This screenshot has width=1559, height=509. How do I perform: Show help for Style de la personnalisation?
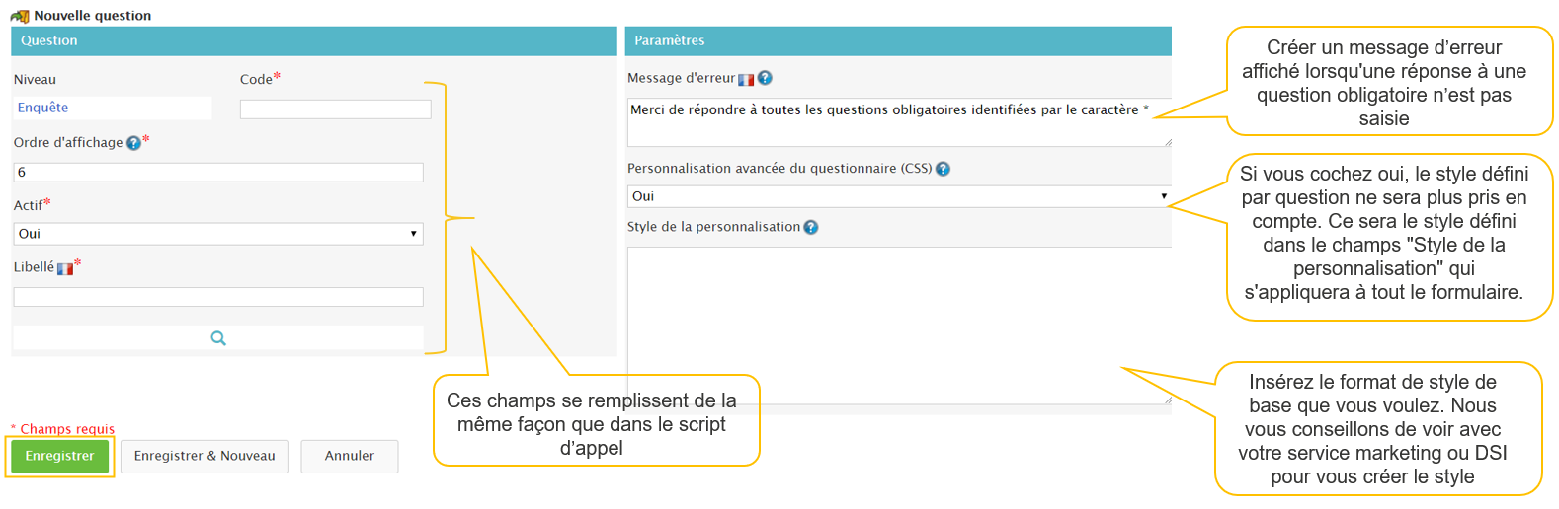coord(811,227)
